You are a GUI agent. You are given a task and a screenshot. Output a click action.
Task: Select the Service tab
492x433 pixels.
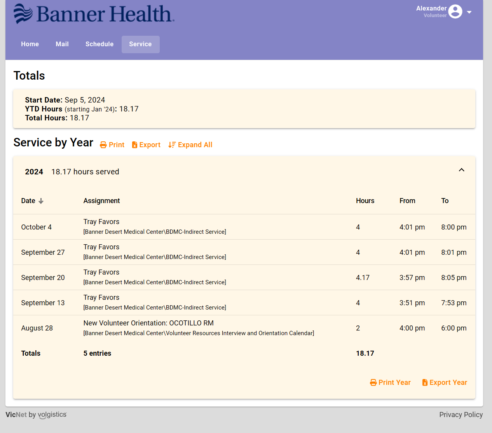(x=140, y=44)
